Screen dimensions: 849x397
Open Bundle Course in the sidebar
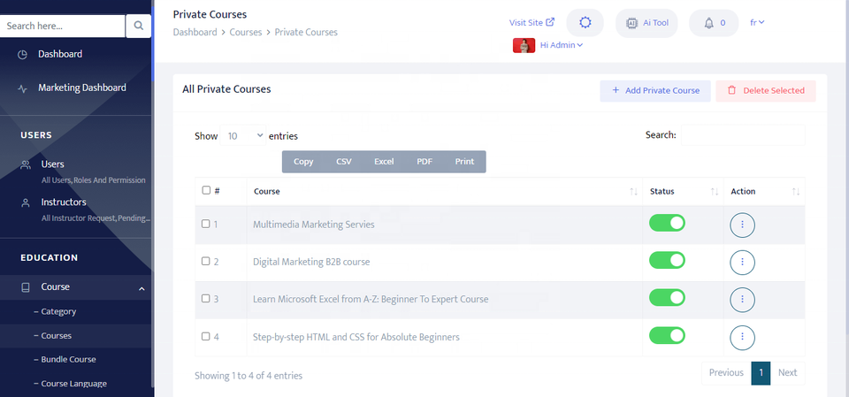click(68, 360)
